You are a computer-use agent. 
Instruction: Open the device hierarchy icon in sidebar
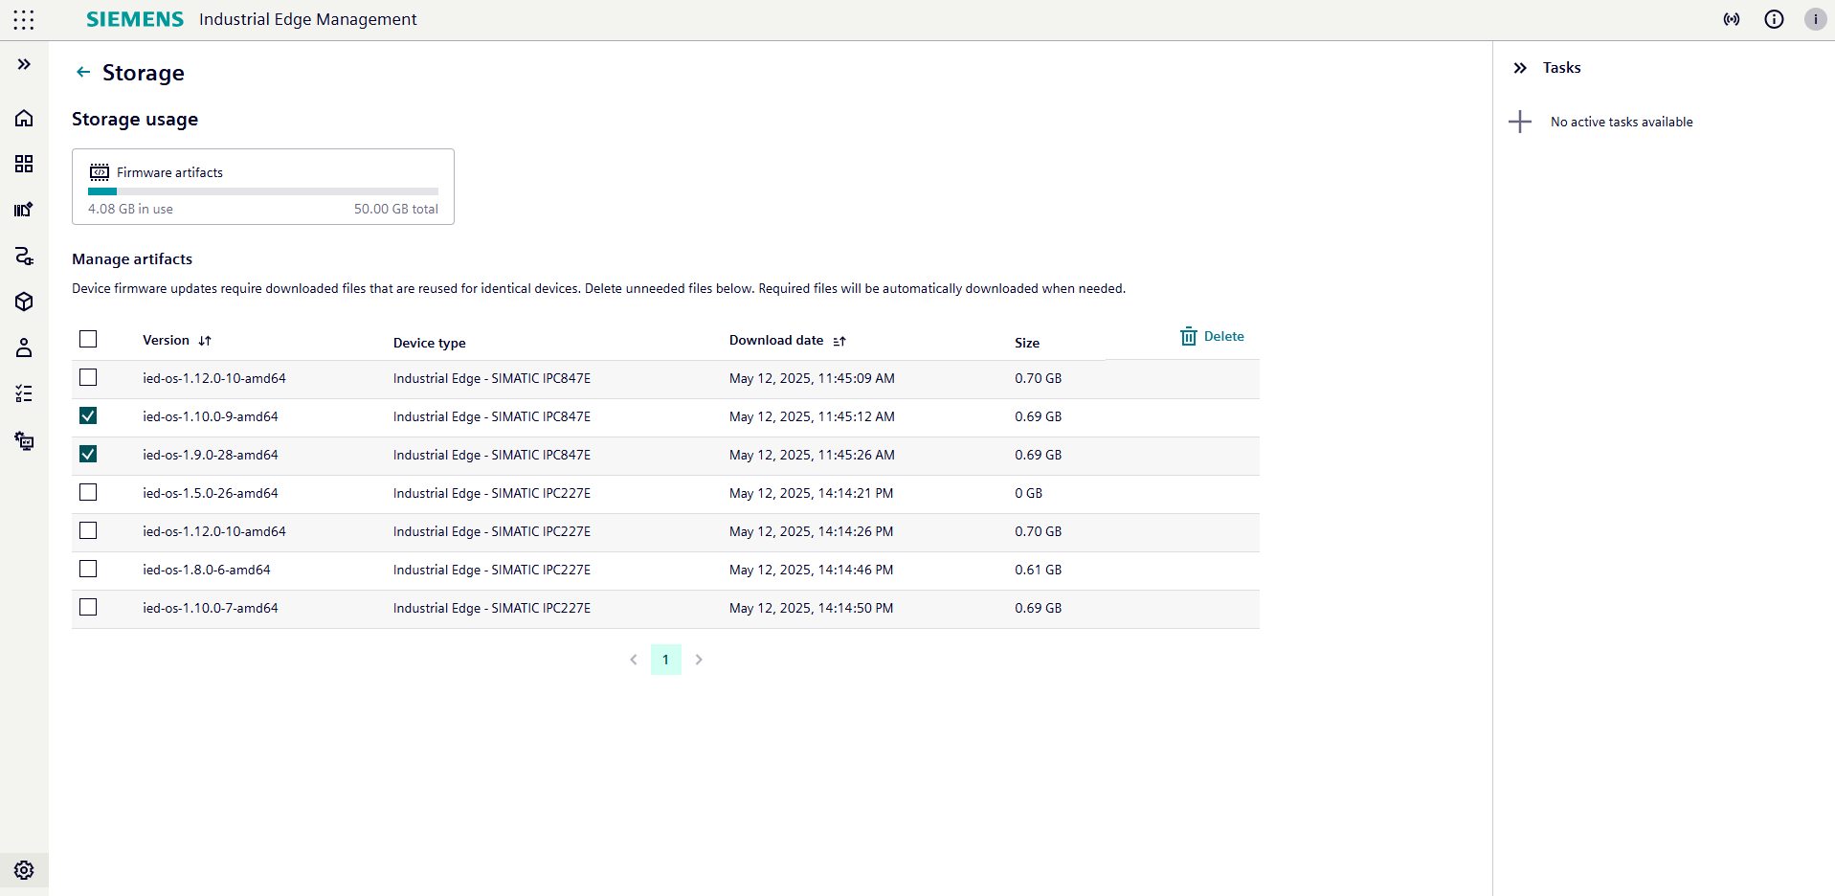[24, 440]
